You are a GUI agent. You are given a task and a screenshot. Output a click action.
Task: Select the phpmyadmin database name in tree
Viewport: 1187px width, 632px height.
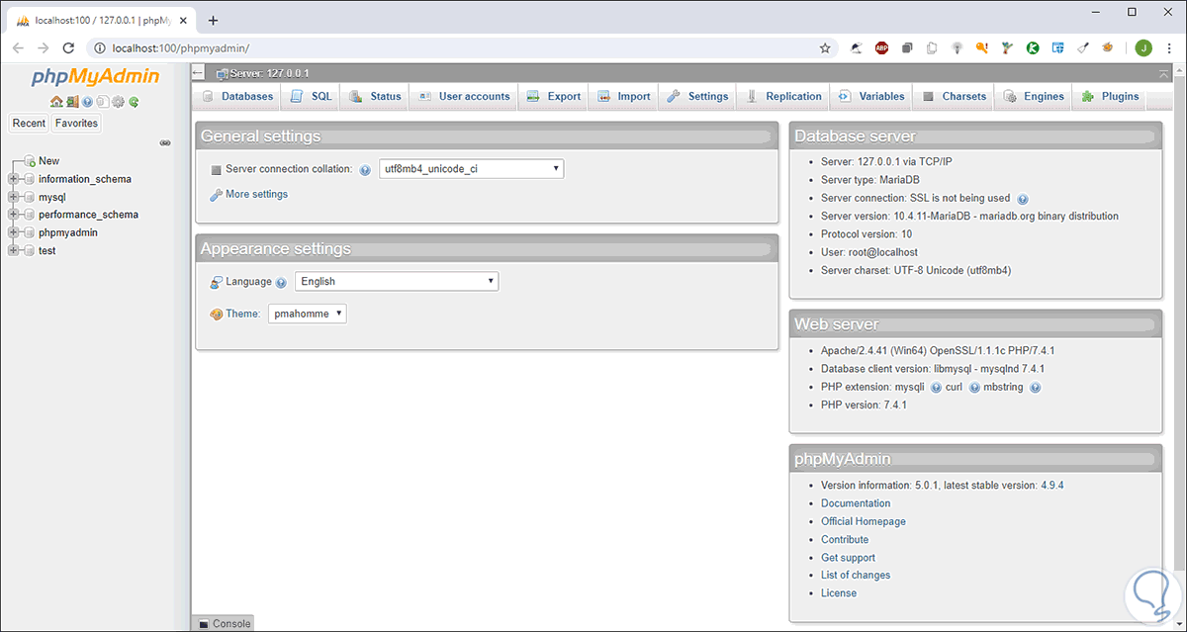(x=68, y=232)
